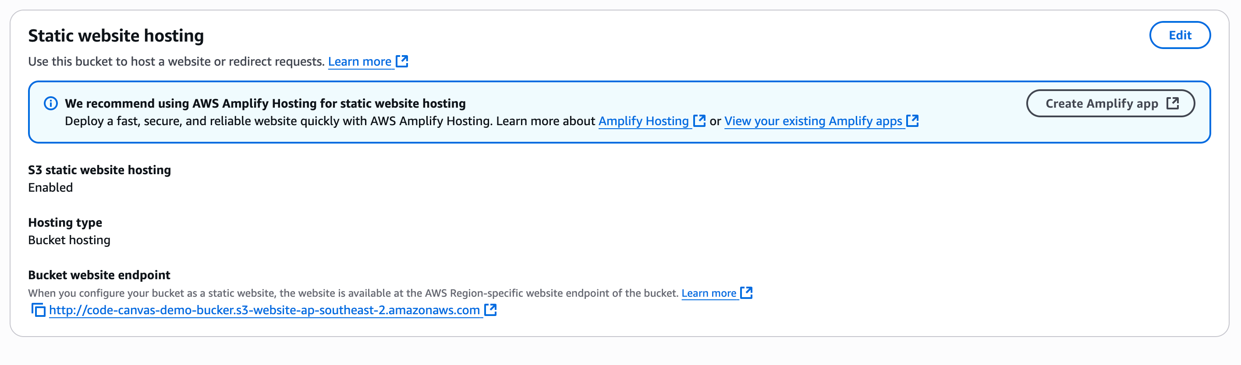
Task: Click the Edit button for static website hosting
Action: pyautogui.click(x=1179, y=35)
